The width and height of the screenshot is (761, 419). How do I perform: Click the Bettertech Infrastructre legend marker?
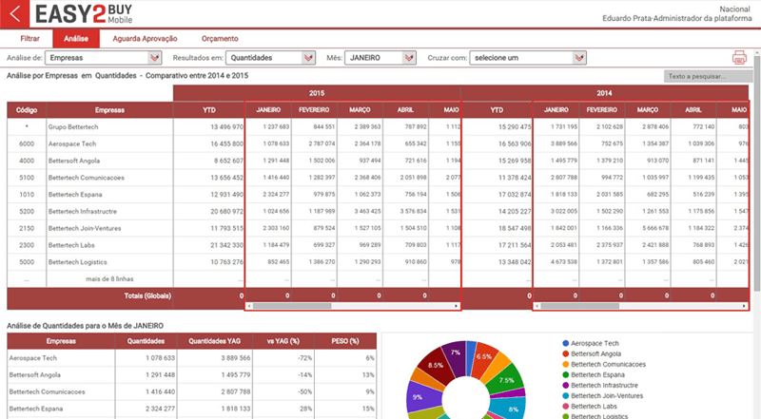[x=565, y=386]
